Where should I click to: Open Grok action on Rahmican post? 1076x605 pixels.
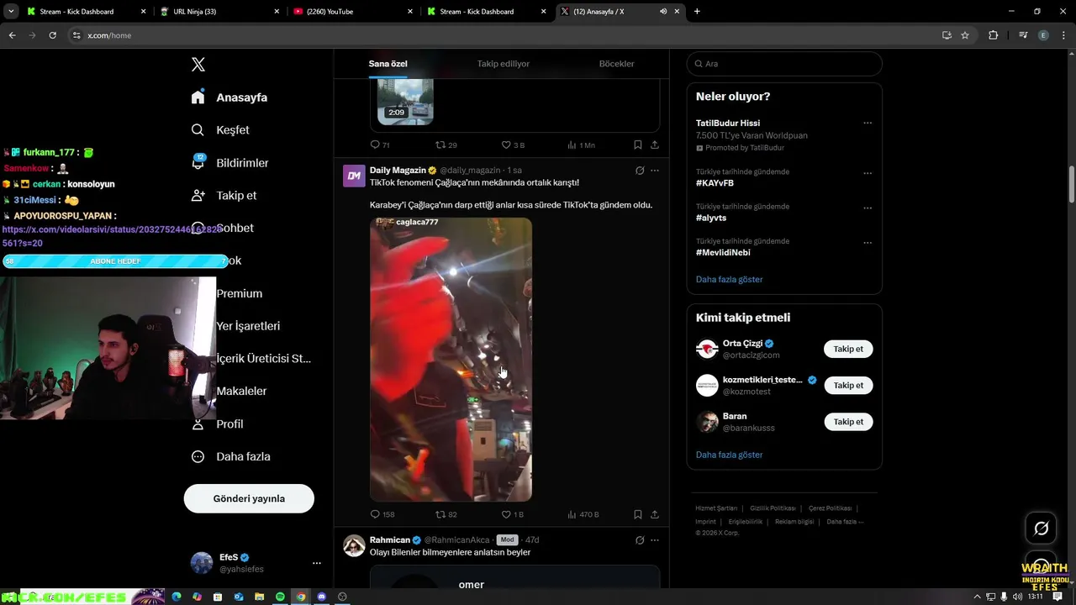tap(640, 540)
